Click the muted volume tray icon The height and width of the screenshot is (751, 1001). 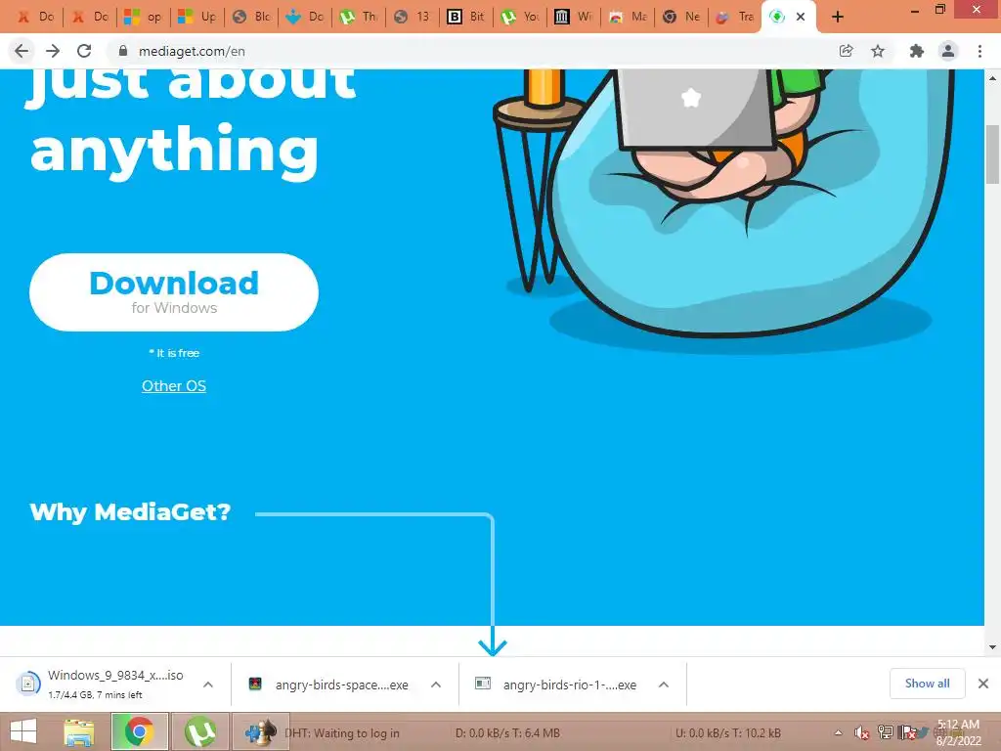[862, 732]
